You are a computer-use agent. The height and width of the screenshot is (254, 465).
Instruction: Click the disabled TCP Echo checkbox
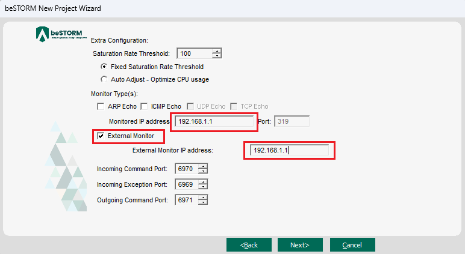point(234,106)
